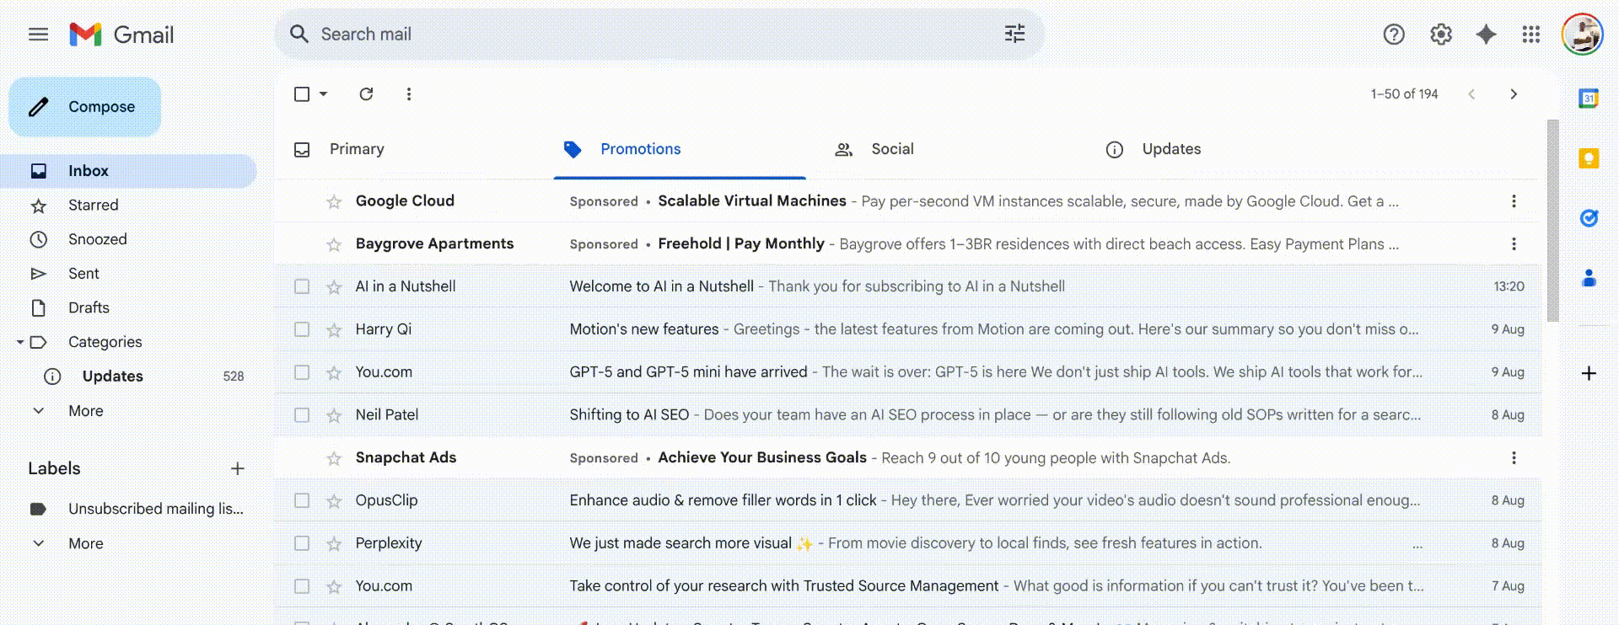Open Shifting to AI SEO email
Screen dimensions: 1619x625
tap(908, 415)
